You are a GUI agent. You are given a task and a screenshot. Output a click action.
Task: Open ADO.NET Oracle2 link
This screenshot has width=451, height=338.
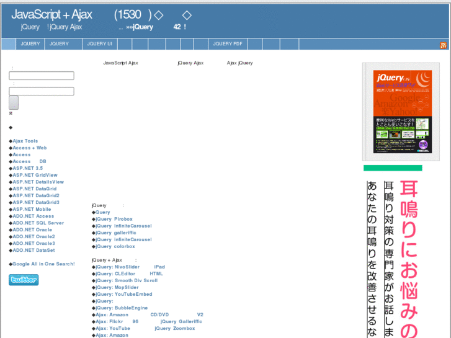pos(33,237)
